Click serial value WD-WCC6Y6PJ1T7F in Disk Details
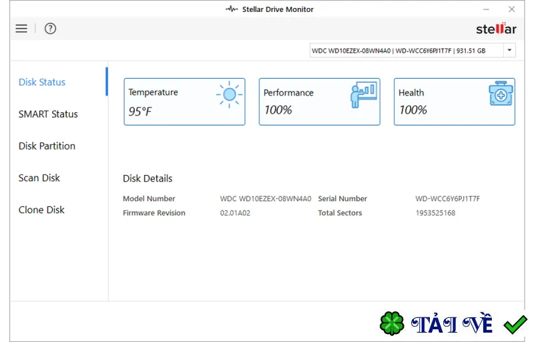The image size is (534, 342). [447, 198]
